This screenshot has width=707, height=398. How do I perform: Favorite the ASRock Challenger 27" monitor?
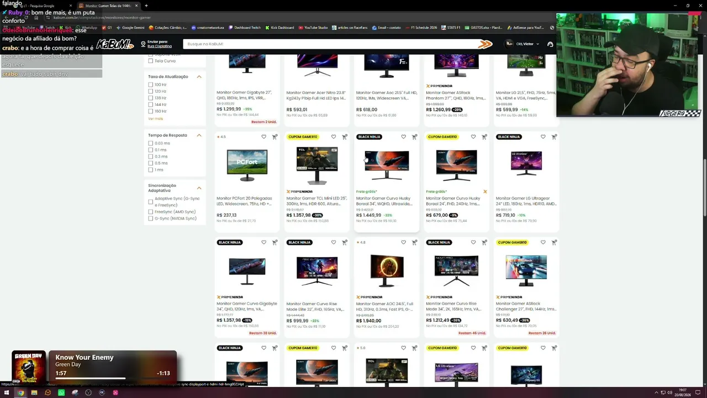pos(543,242)
